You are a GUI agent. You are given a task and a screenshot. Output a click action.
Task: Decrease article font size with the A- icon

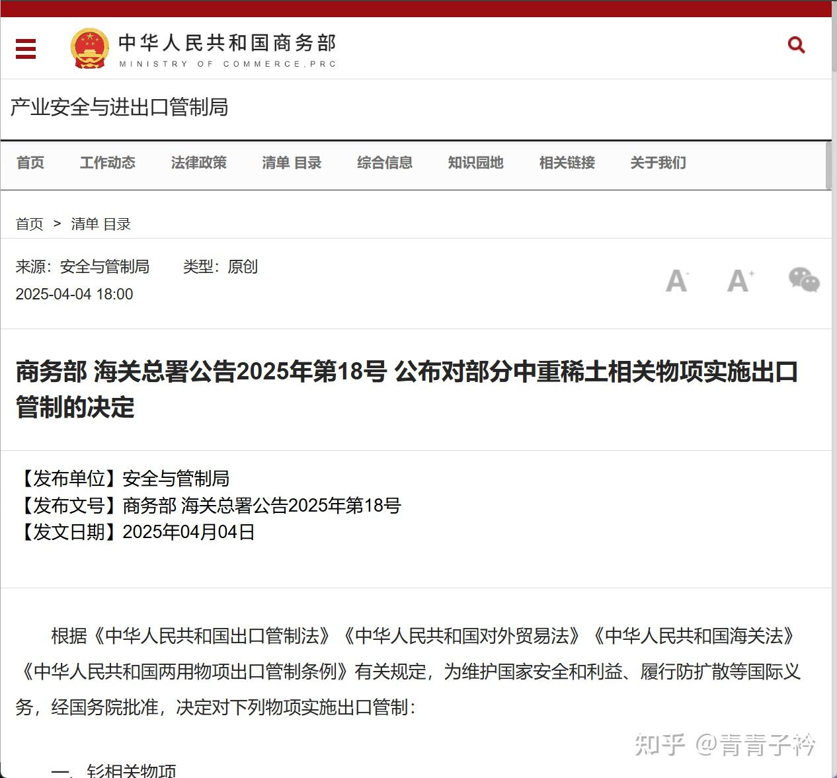(x=676, y=280)
